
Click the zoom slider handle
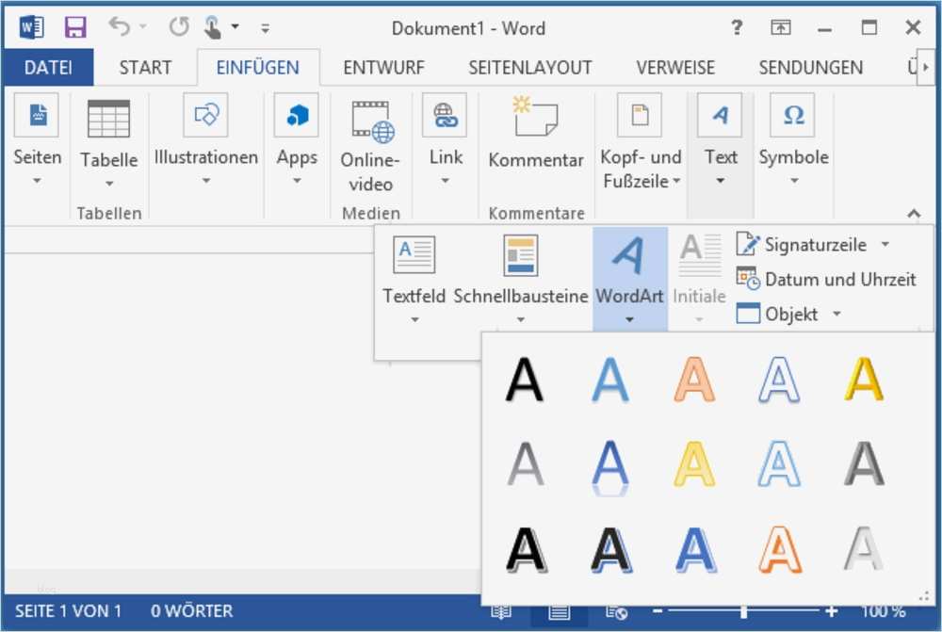744,611
